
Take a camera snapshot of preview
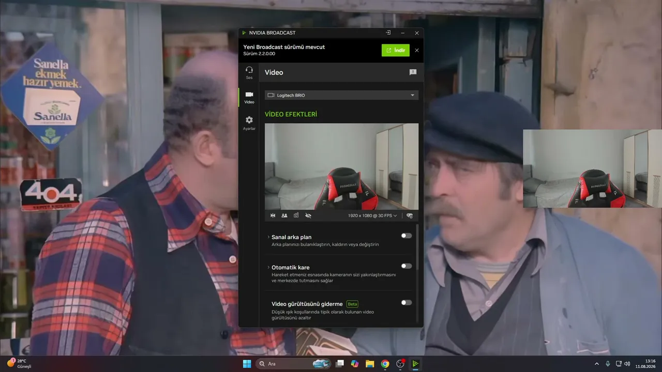296,215
